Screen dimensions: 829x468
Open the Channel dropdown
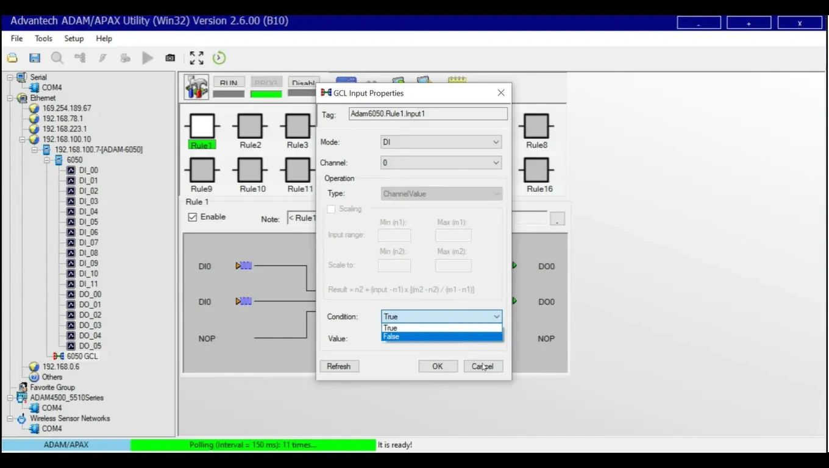(441, 163)
